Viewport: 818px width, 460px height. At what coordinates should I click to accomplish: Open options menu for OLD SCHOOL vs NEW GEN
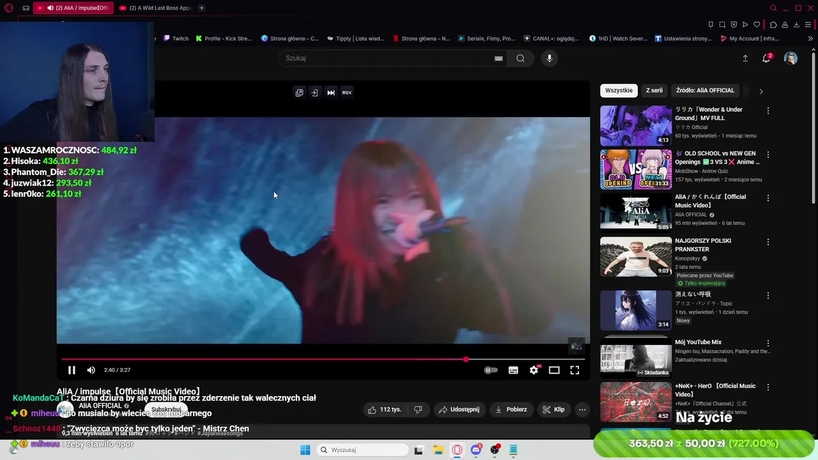tap(768, 155)
